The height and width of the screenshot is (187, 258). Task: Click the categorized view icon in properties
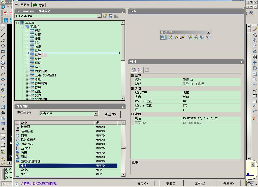pyautogui.click(x=134, y=70)
